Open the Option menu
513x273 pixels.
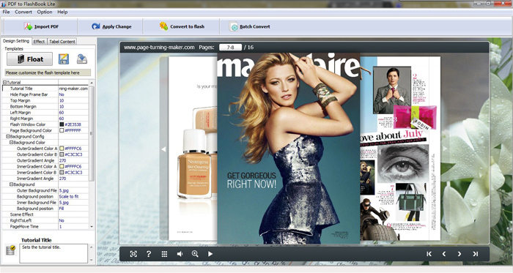tap(45, 12)
